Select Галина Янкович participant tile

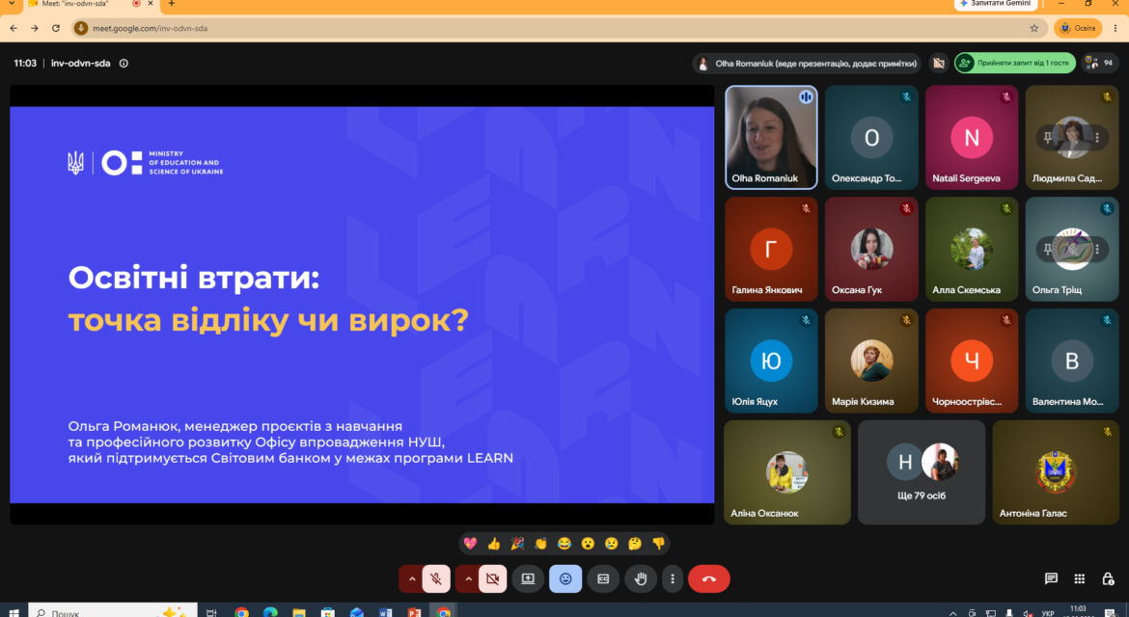771,249
